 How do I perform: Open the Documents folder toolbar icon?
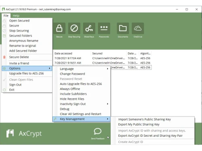pyautogui.click(x=123, y=28)
